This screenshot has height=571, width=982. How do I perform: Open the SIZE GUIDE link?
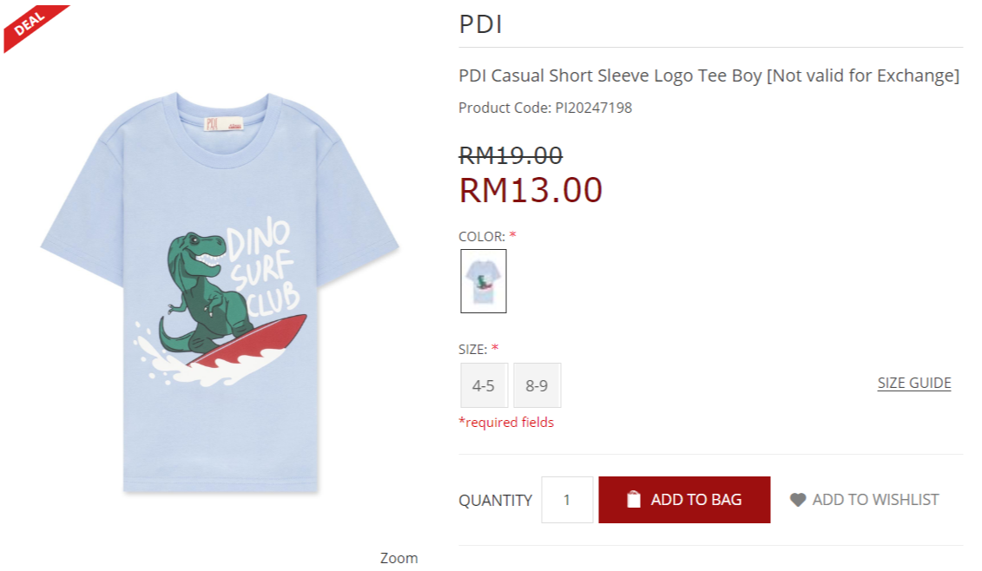point(913,383)
